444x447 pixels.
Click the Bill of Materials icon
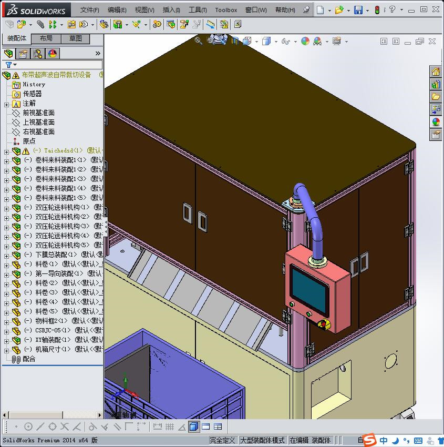[x=171, y=25]
